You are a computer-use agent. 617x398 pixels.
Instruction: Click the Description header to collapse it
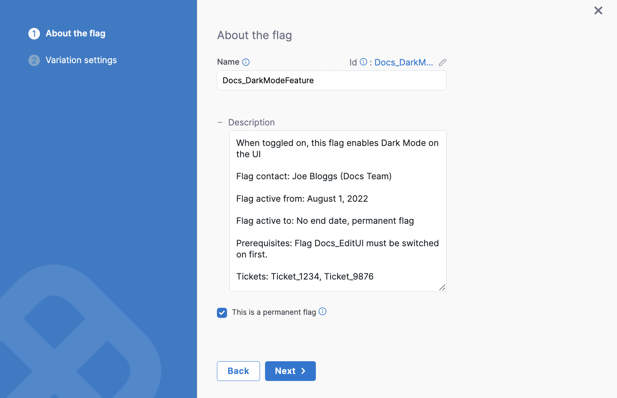(x=251, y=122)
